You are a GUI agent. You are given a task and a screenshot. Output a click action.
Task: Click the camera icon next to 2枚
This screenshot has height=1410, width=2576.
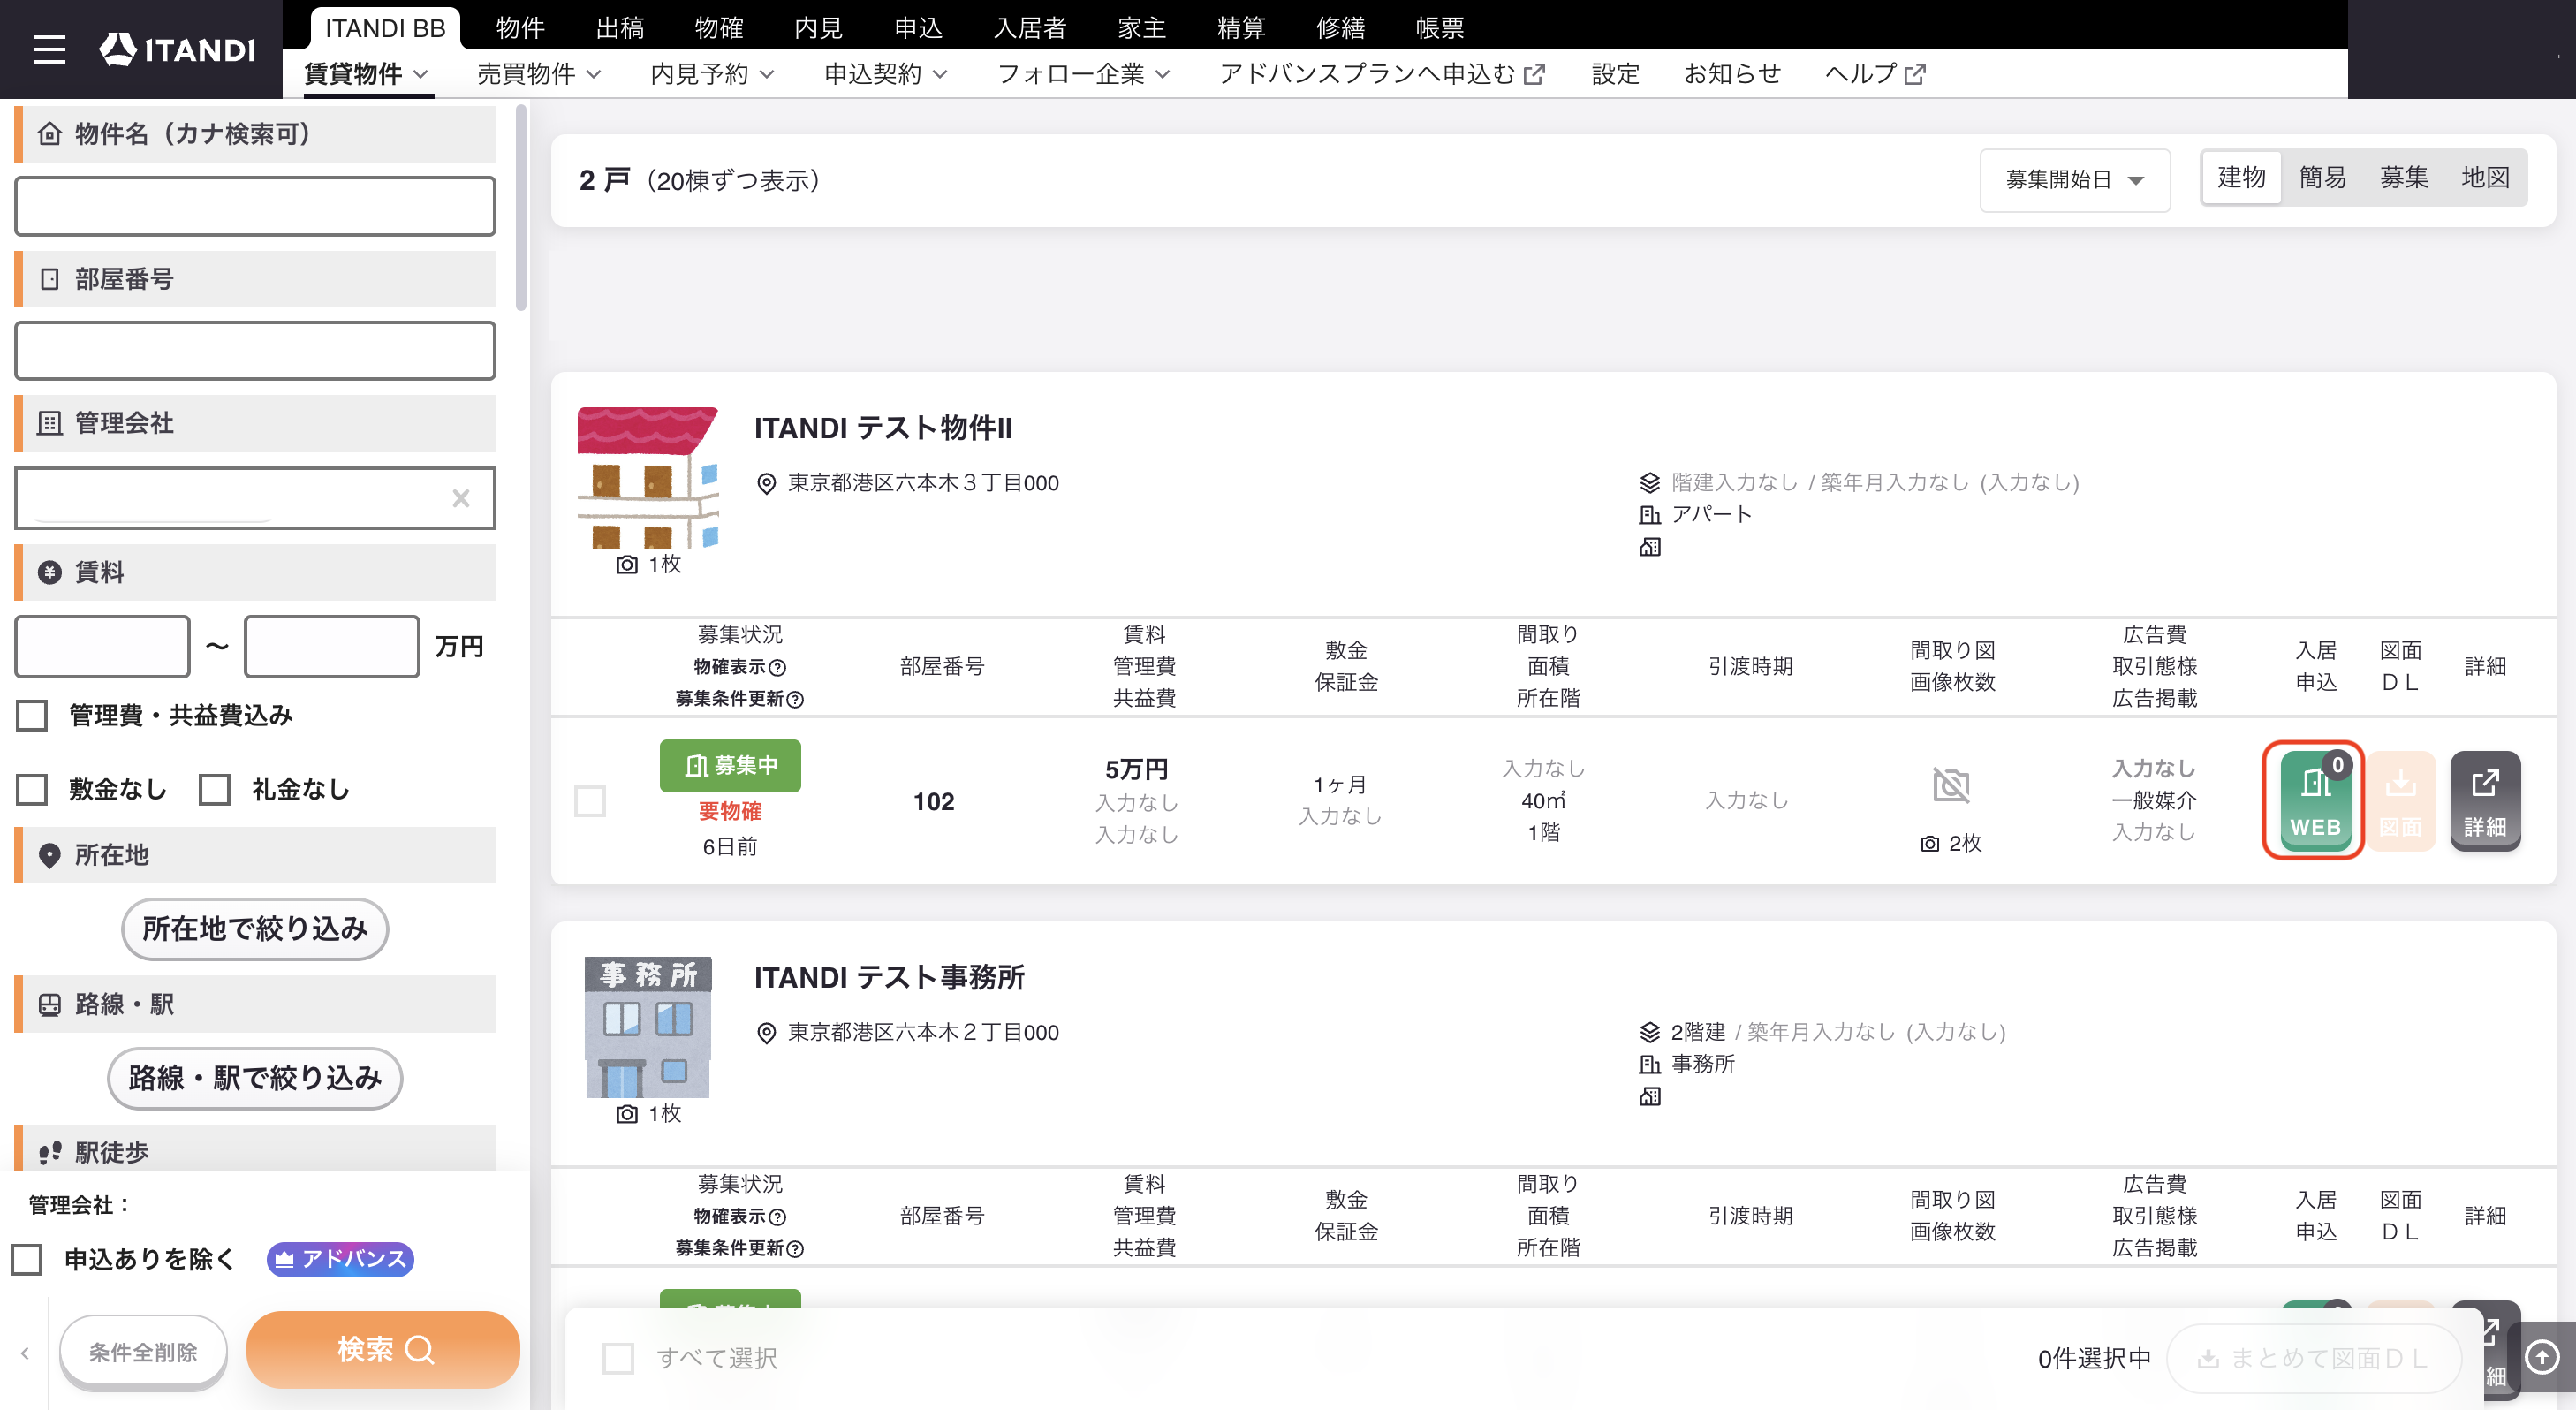click(x=1930, y=844)
